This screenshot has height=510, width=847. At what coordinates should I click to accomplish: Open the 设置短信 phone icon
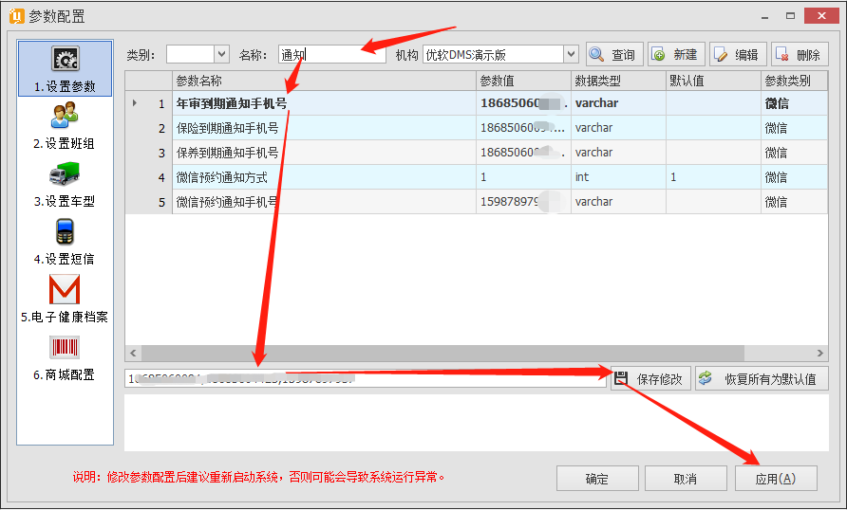pyautogui.click(x=65, y=231)
